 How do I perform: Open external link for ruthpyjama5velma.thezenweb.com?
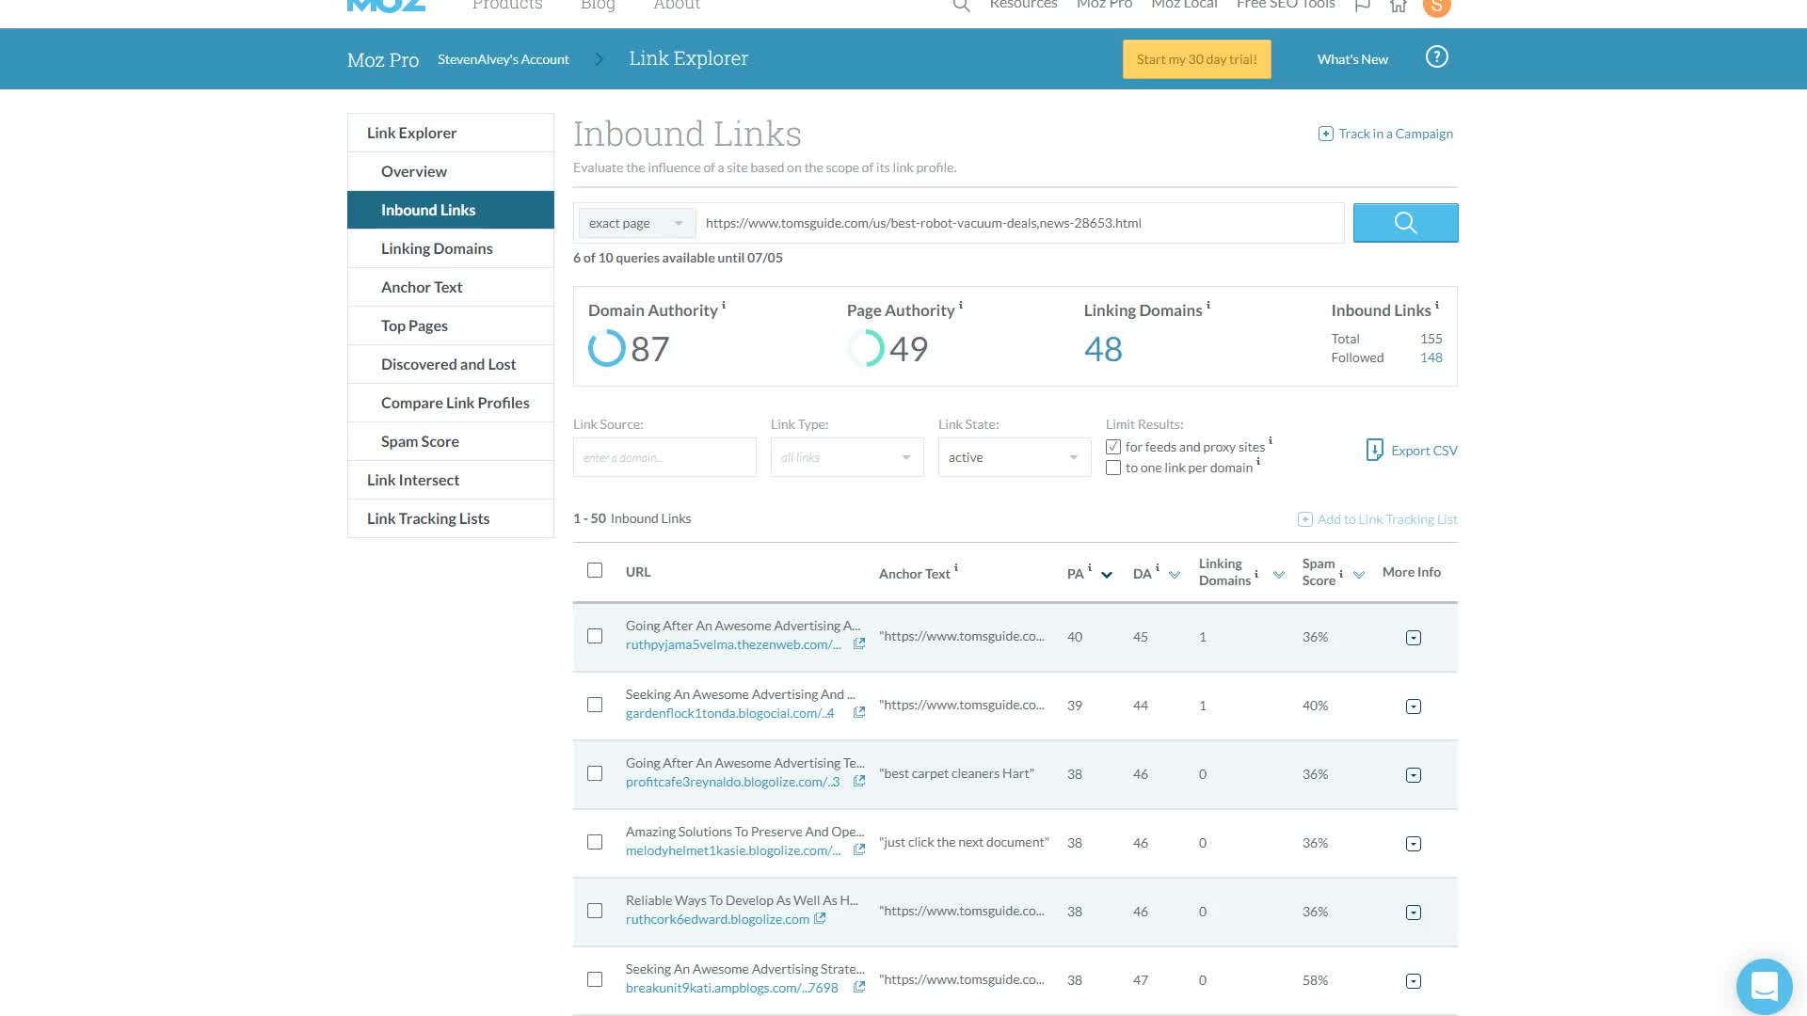[858, 644]
